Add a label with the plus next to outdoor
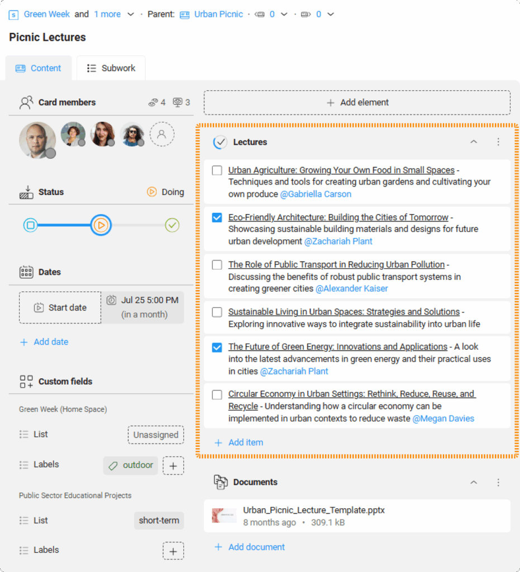 click(x=173, y=465)
